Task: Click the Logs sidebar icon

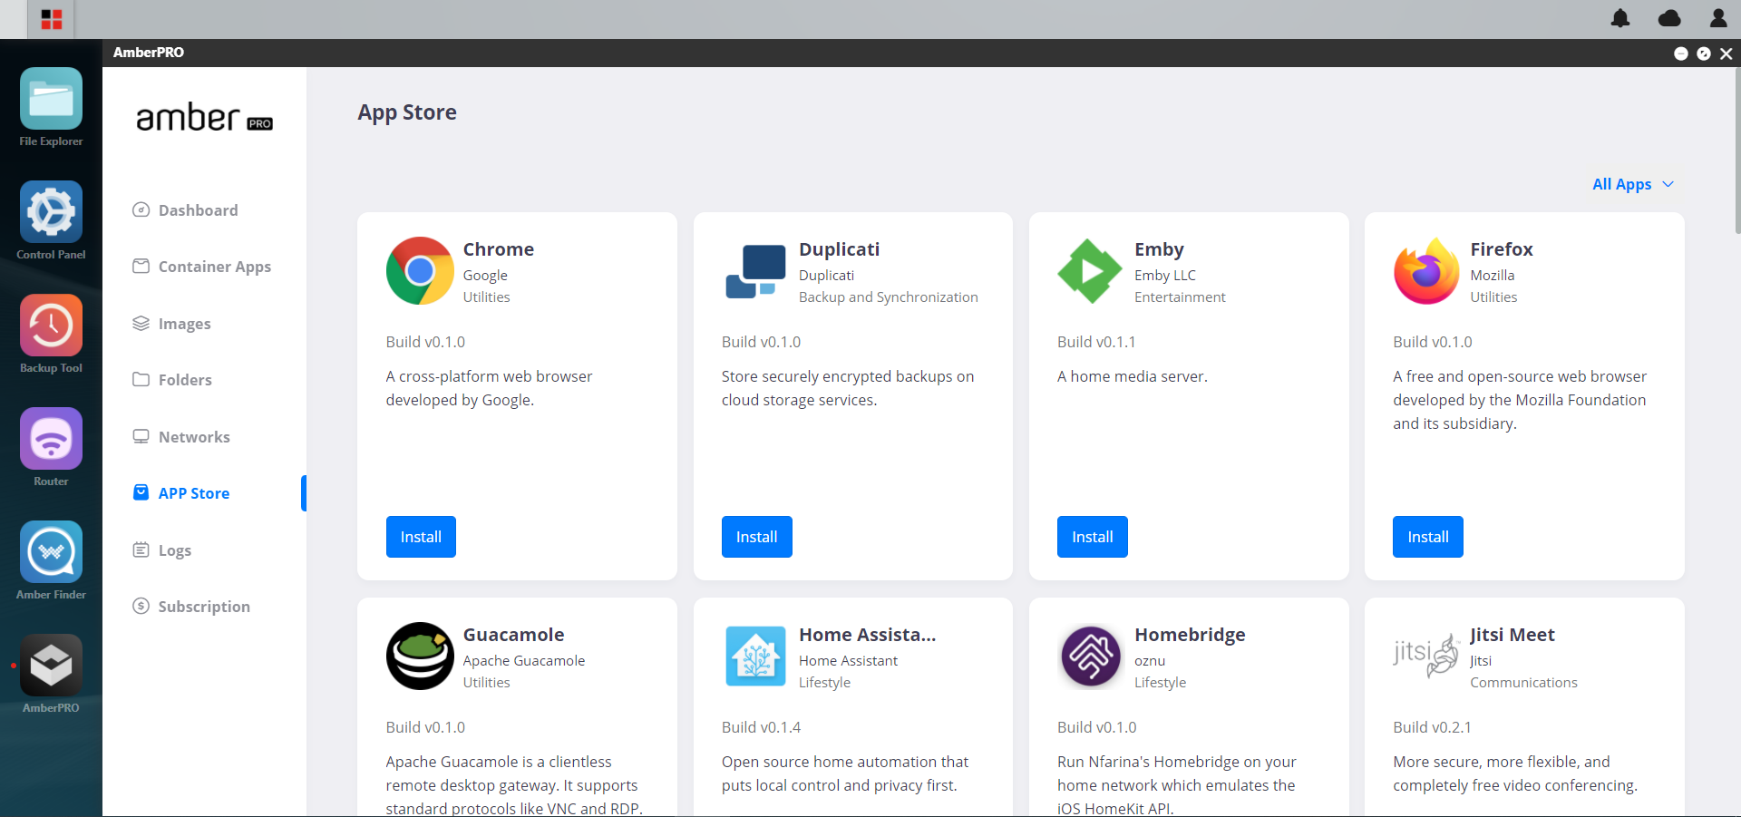Action: coord(141,550)
